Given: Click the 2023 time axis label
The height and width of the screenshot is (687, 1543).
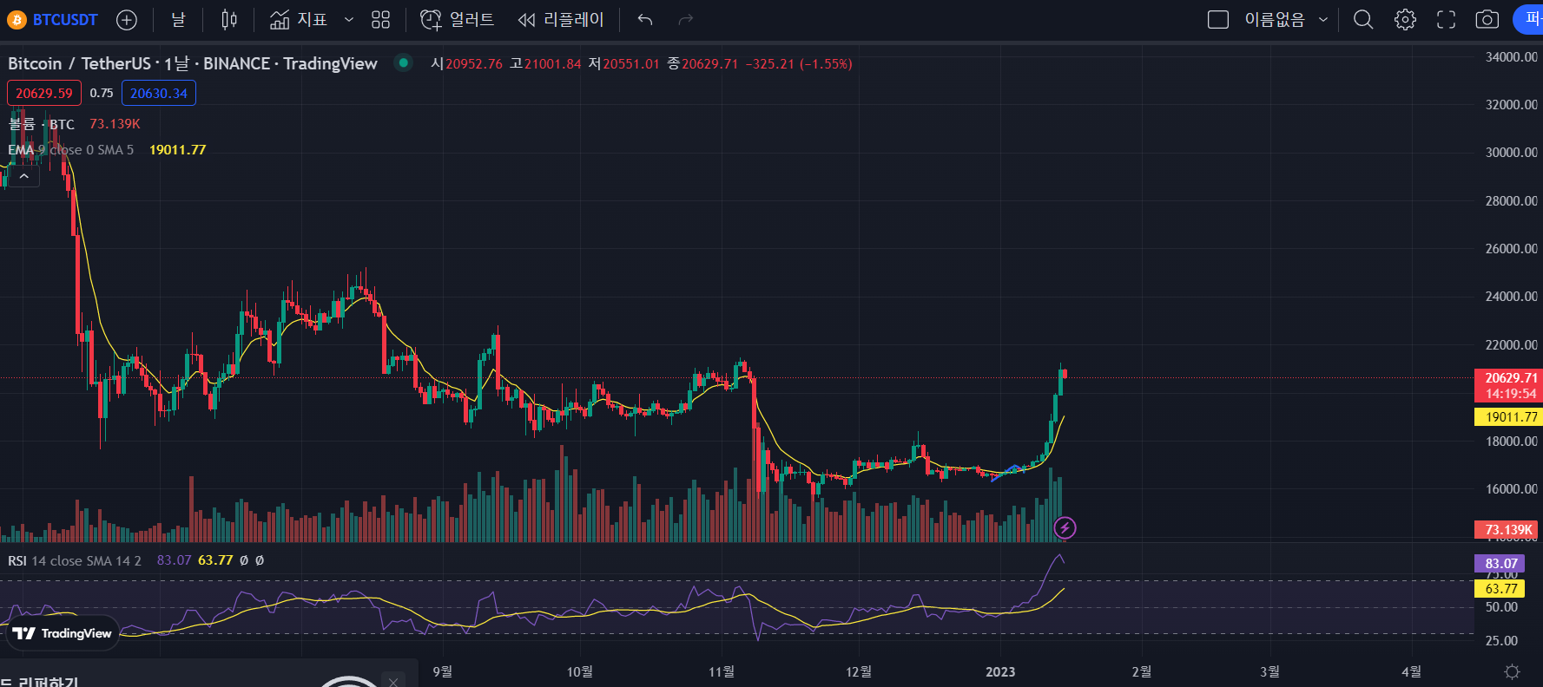Looking at the screenshot, I should (x=1000, y=672).
